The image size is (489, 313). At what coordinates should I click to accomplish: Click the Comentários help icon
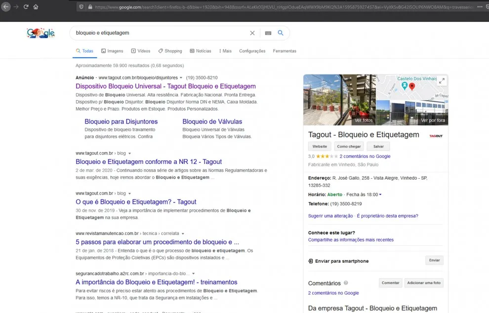pyautogui.click(x=346, y=283)
